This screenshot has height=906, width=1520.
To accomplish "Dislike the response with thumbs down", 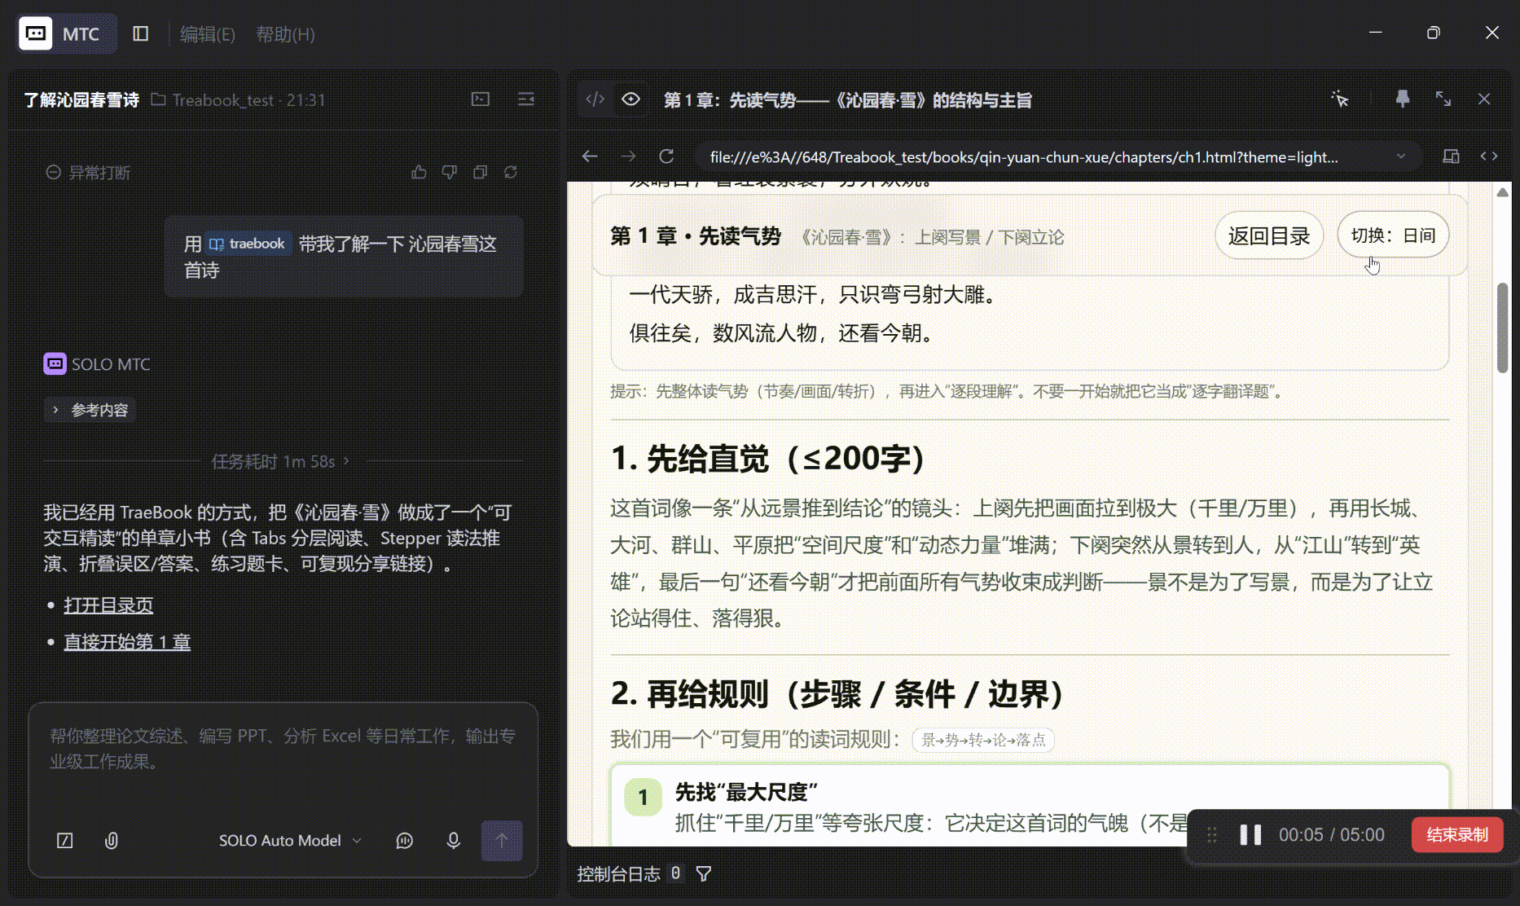I will 449,172.
